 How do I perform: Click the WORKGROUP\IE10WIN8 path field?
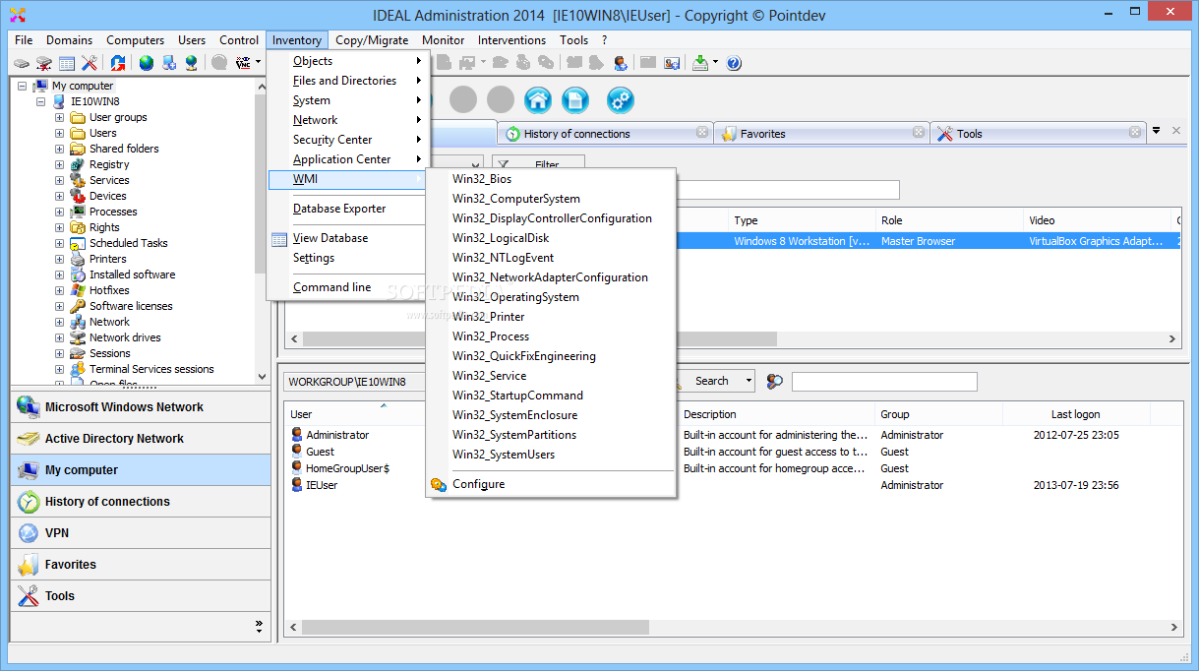click(x=354, y=382)
